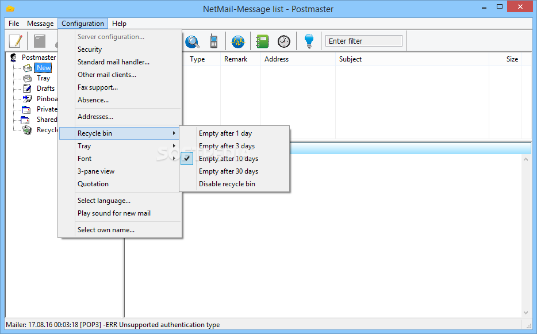Click preview pane scrollbar up arrow
Screen dimensions: 537x334
[526, 159]
